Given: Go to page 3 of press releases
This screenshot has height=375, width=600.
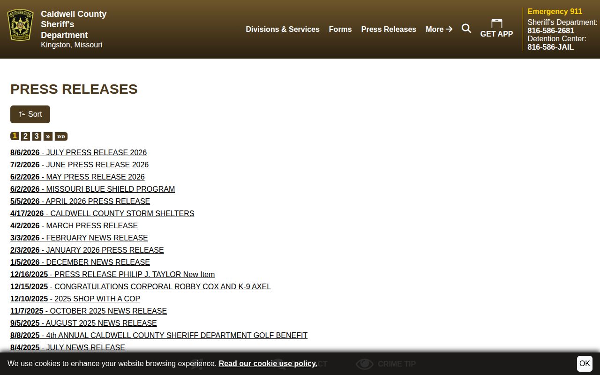Looking at the screenshot, I should [37, 136].
